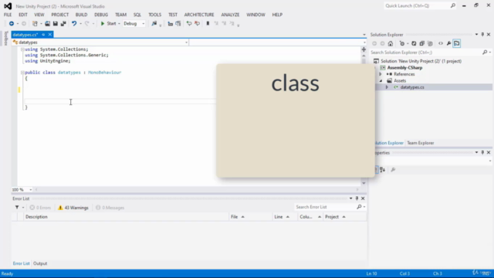Close the datatypes.cs editor tab
Image resolution: width=494 pixels, height=278 pixels.
click(49, 35)
